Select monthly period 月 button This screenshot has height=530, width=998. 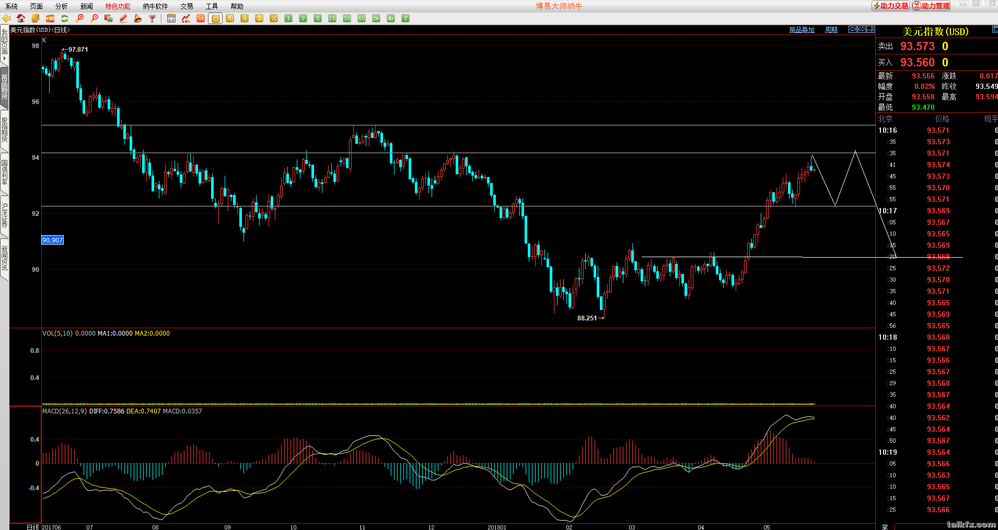(245, 18)
